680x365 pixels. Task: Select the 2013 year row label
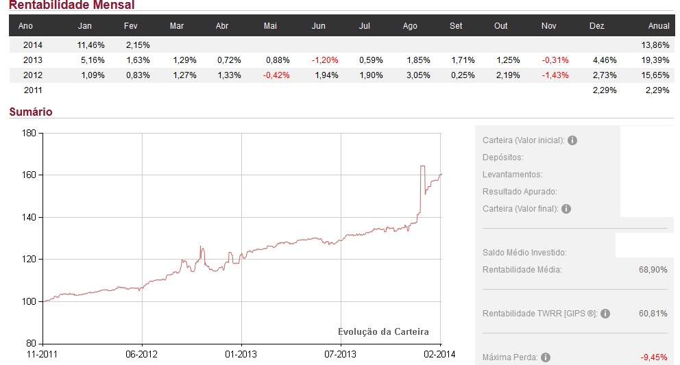coord(33,60)
